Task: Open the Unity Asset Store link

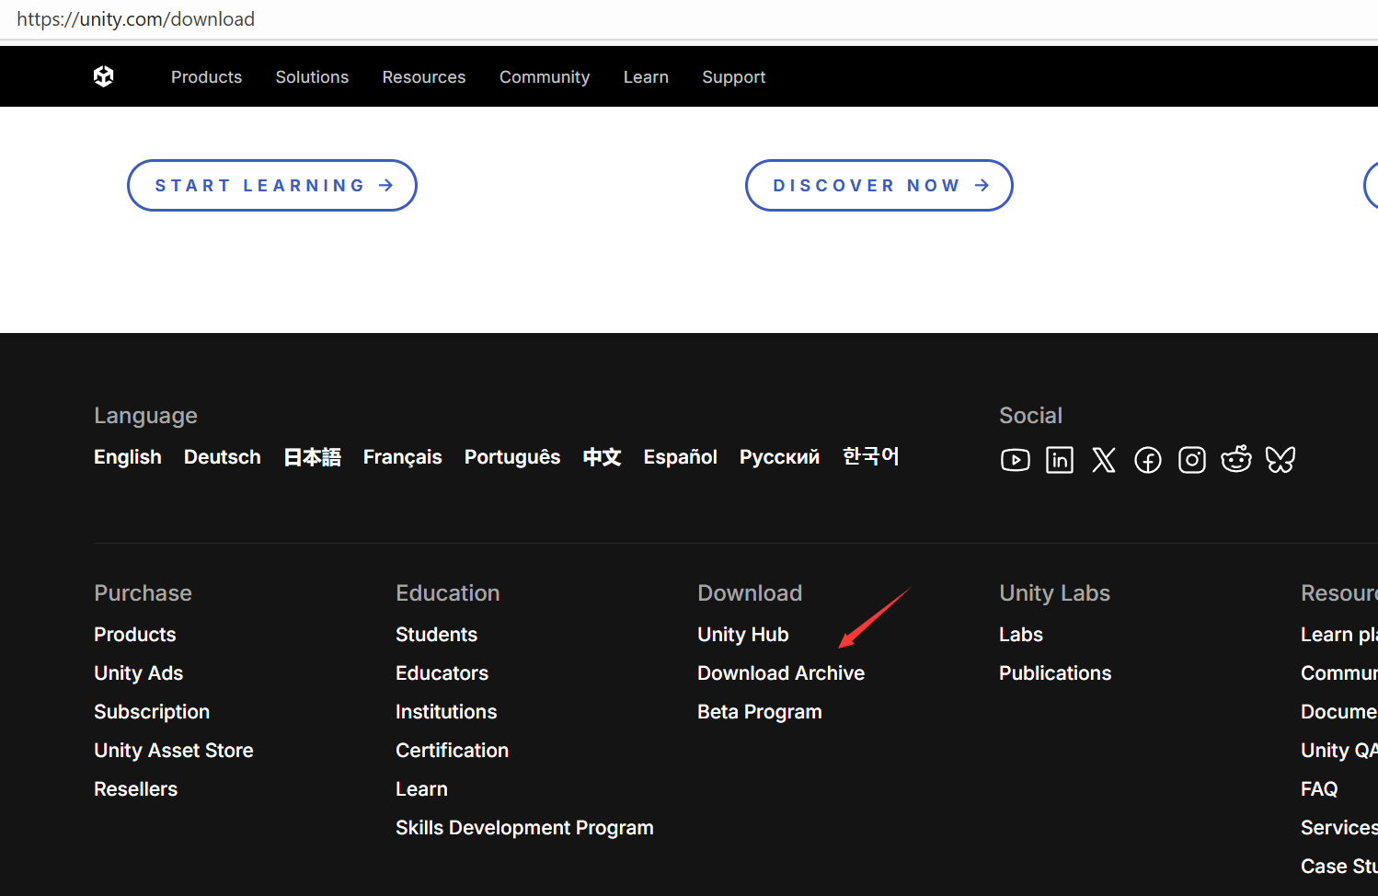Action: (174, 751)
